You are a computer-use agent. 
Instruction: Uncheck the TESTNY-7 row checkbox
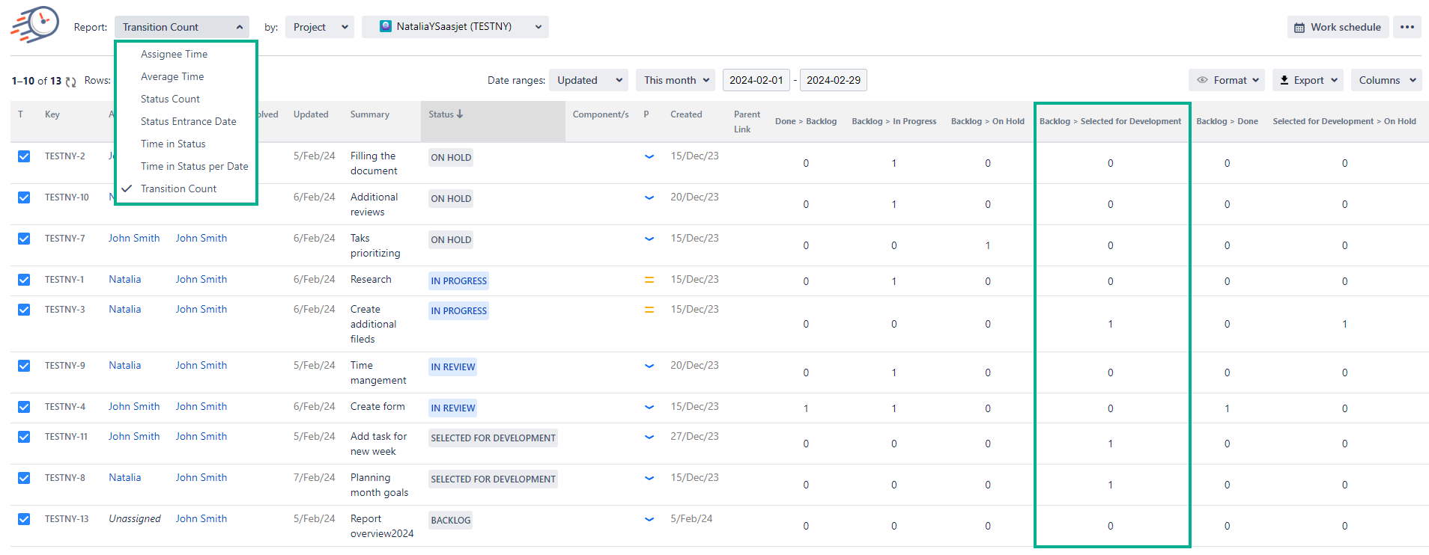pyautogui.click(x=24, y=239)
